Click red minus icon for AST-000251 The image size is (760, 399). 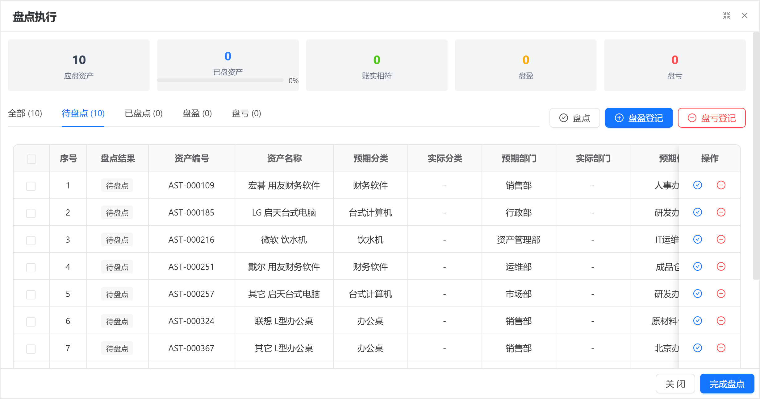click(721, 266)
